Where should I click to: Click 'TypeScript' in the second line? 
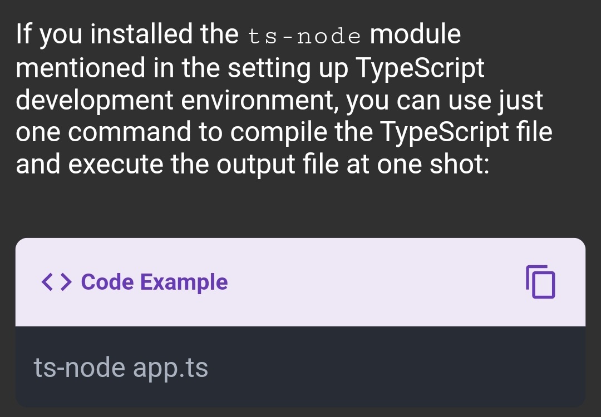[x=420, y=68]
